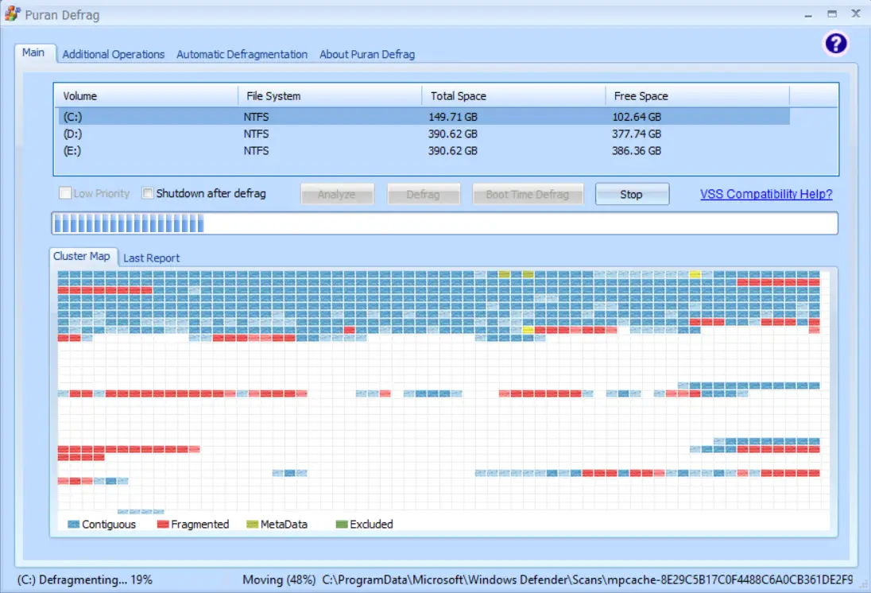This screenshot has width=871, height=593.
Task: Click the Defragmenting 19% status text
Action: tap(84, 579)
